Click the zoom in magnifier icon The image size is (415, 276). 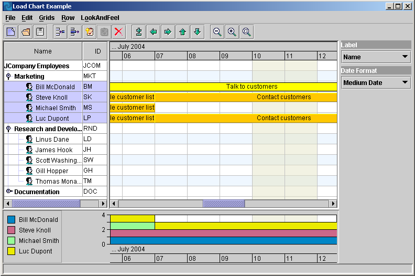point(232,32)
